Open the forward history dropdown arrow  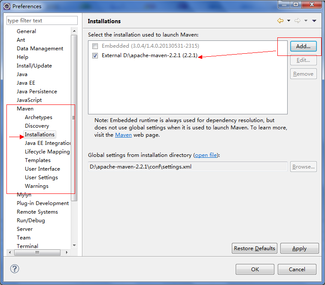coord(306,21)
